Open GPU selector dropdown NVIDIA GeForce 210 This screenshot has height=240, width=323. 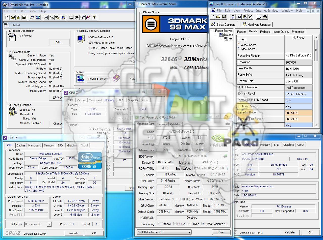[x=164, y=232]
